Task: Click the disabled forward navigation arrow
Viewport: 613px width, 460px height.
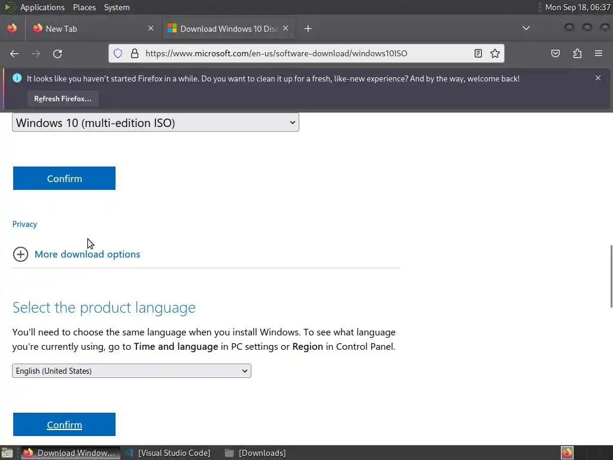Action: point(36,53)
